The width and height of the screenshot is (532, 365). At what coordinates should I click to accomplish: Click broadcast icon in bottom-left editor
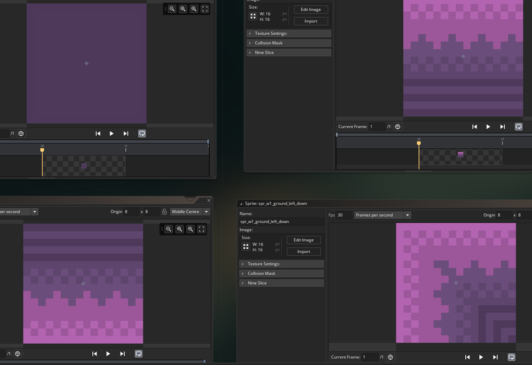[x=18, y=354]
